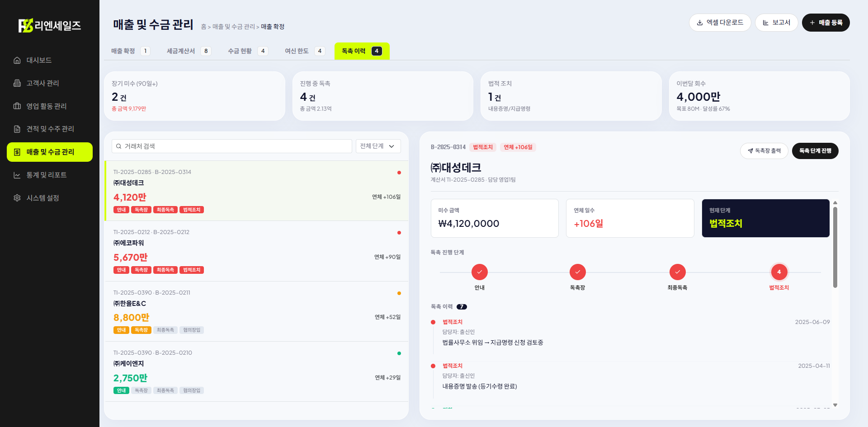
Task: Select the ㈜한을E&C list row
Action: click(x=256, y=311)
